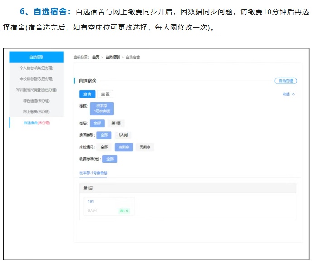The width and height of the screenshot is (313, 264).
Task: Select 全部 in the 收费标准 filter
Action: 110,159
